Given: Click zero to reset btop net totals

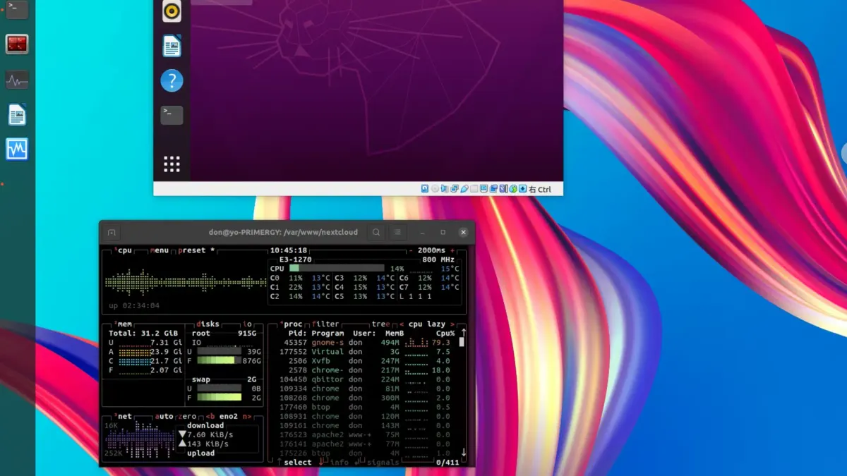Looking at the screenshot, I should point(188,416).
